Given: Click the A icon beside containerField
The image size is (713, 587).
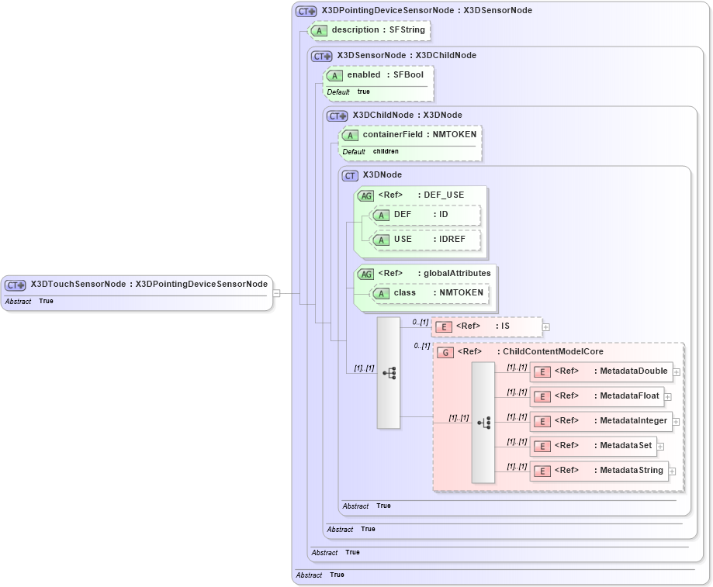Looking at the screenshot, I should pos(350,136).
